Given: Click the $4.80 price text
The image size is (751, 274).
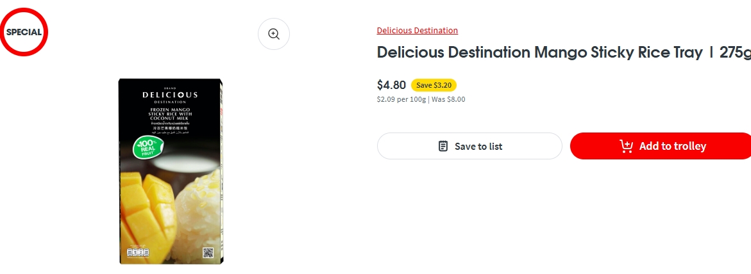Looking at the screenshot, I should (391, 85).
